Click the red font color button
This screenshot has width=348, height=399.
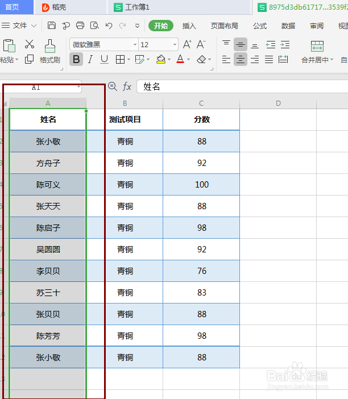click(x=180, y=59)
